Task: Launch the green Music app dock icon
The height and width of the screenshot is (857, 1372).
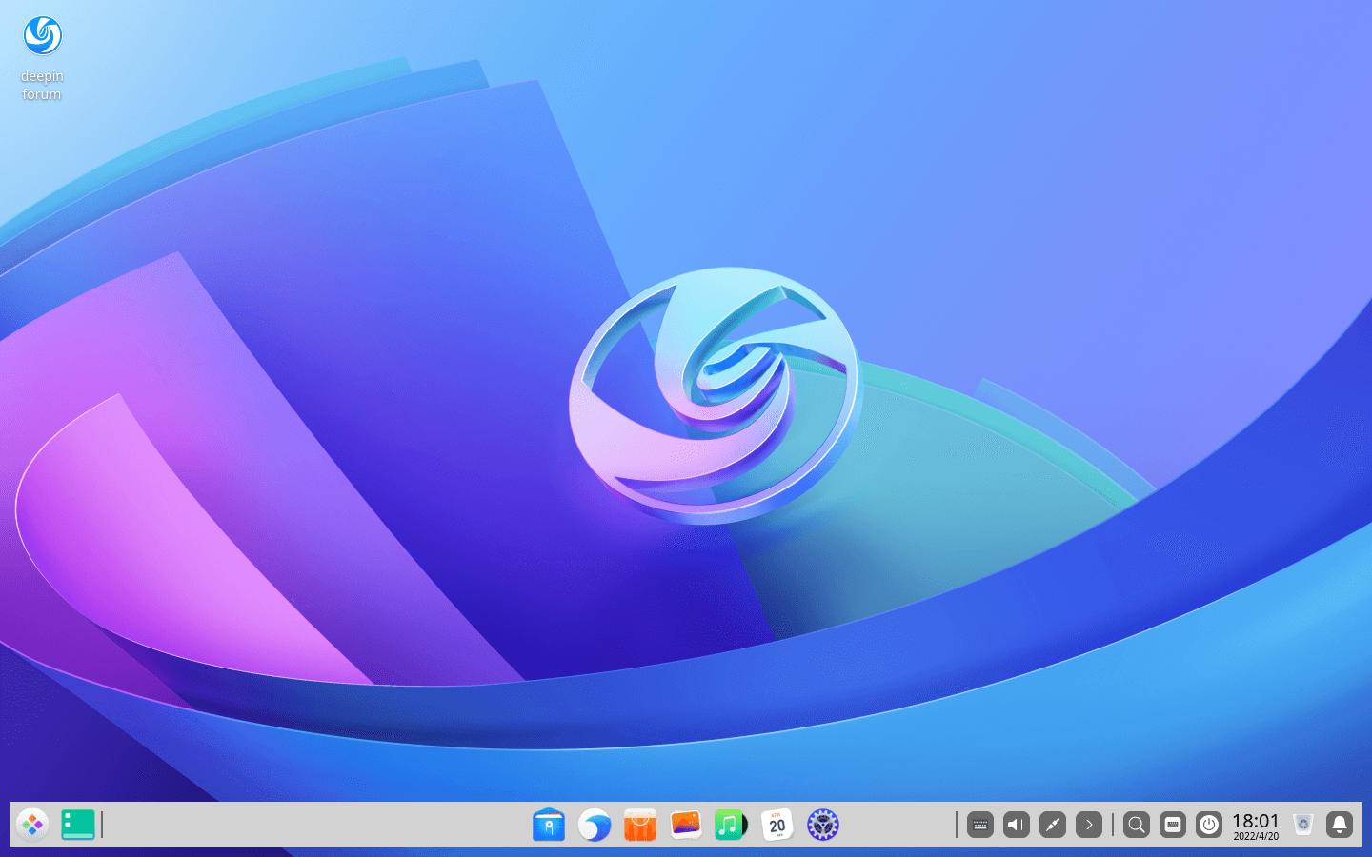Action: [731, 825]
